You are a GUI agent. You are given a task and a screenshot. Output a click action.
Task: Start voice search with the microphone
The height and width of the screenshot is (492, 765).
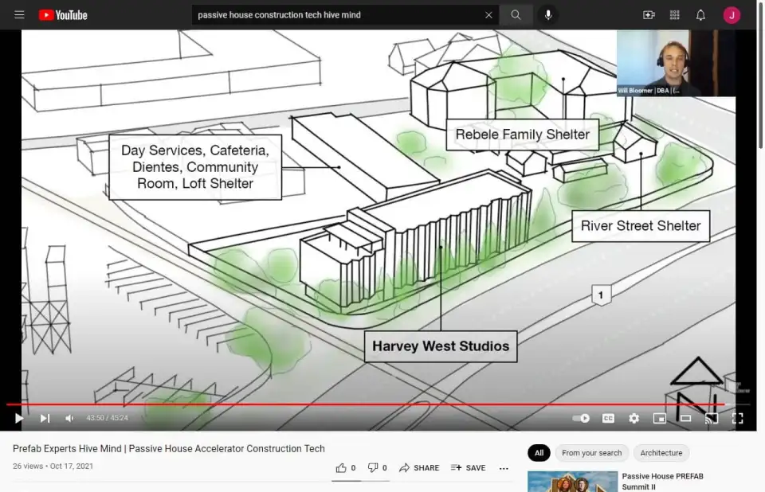(548, 15)
